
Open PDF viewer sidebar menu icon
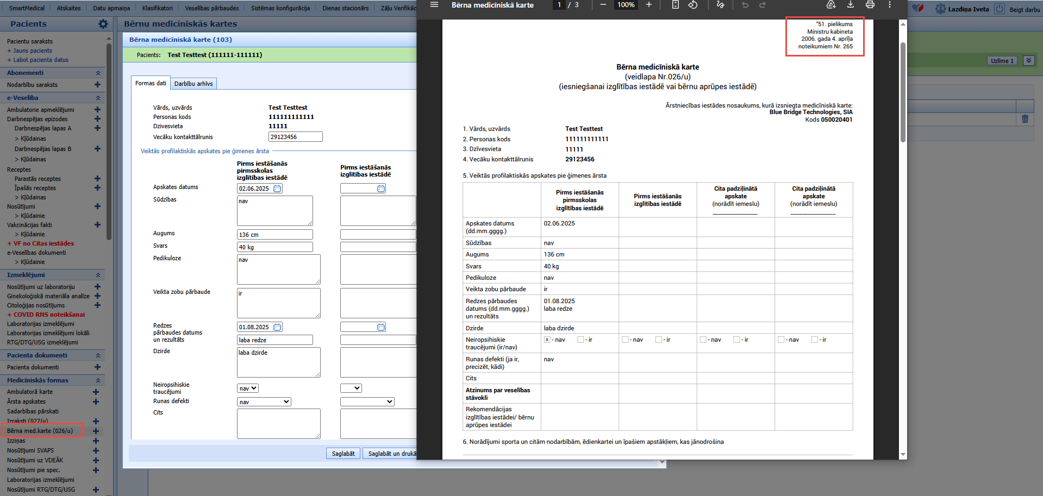click(434, 5)
